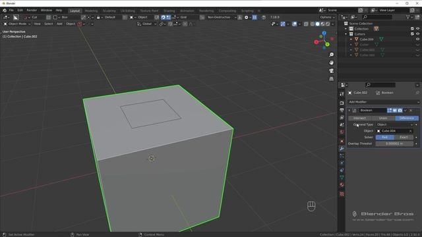This screenshot has width=422, height=237.
Task: Select the Difference boolean operation
Action: coord(407,118)
